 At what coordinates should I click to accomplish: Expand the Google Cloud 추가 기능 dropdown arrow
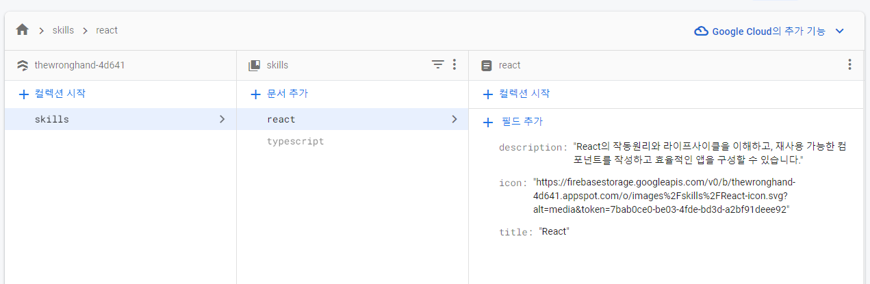pos(840,31)
